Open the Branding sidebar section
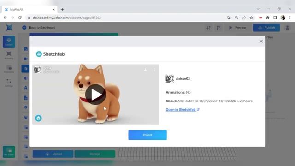Image resolution: width=295 pixels, height=166 pixels. tap(9, 55)
